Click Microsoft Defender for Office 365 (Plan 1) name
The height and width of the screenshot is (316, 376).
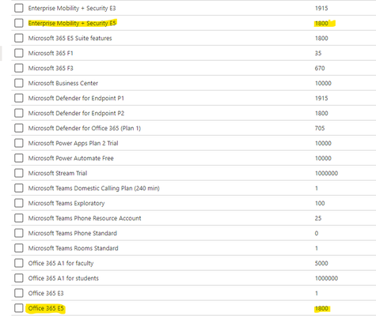click(x=85, y=128)
